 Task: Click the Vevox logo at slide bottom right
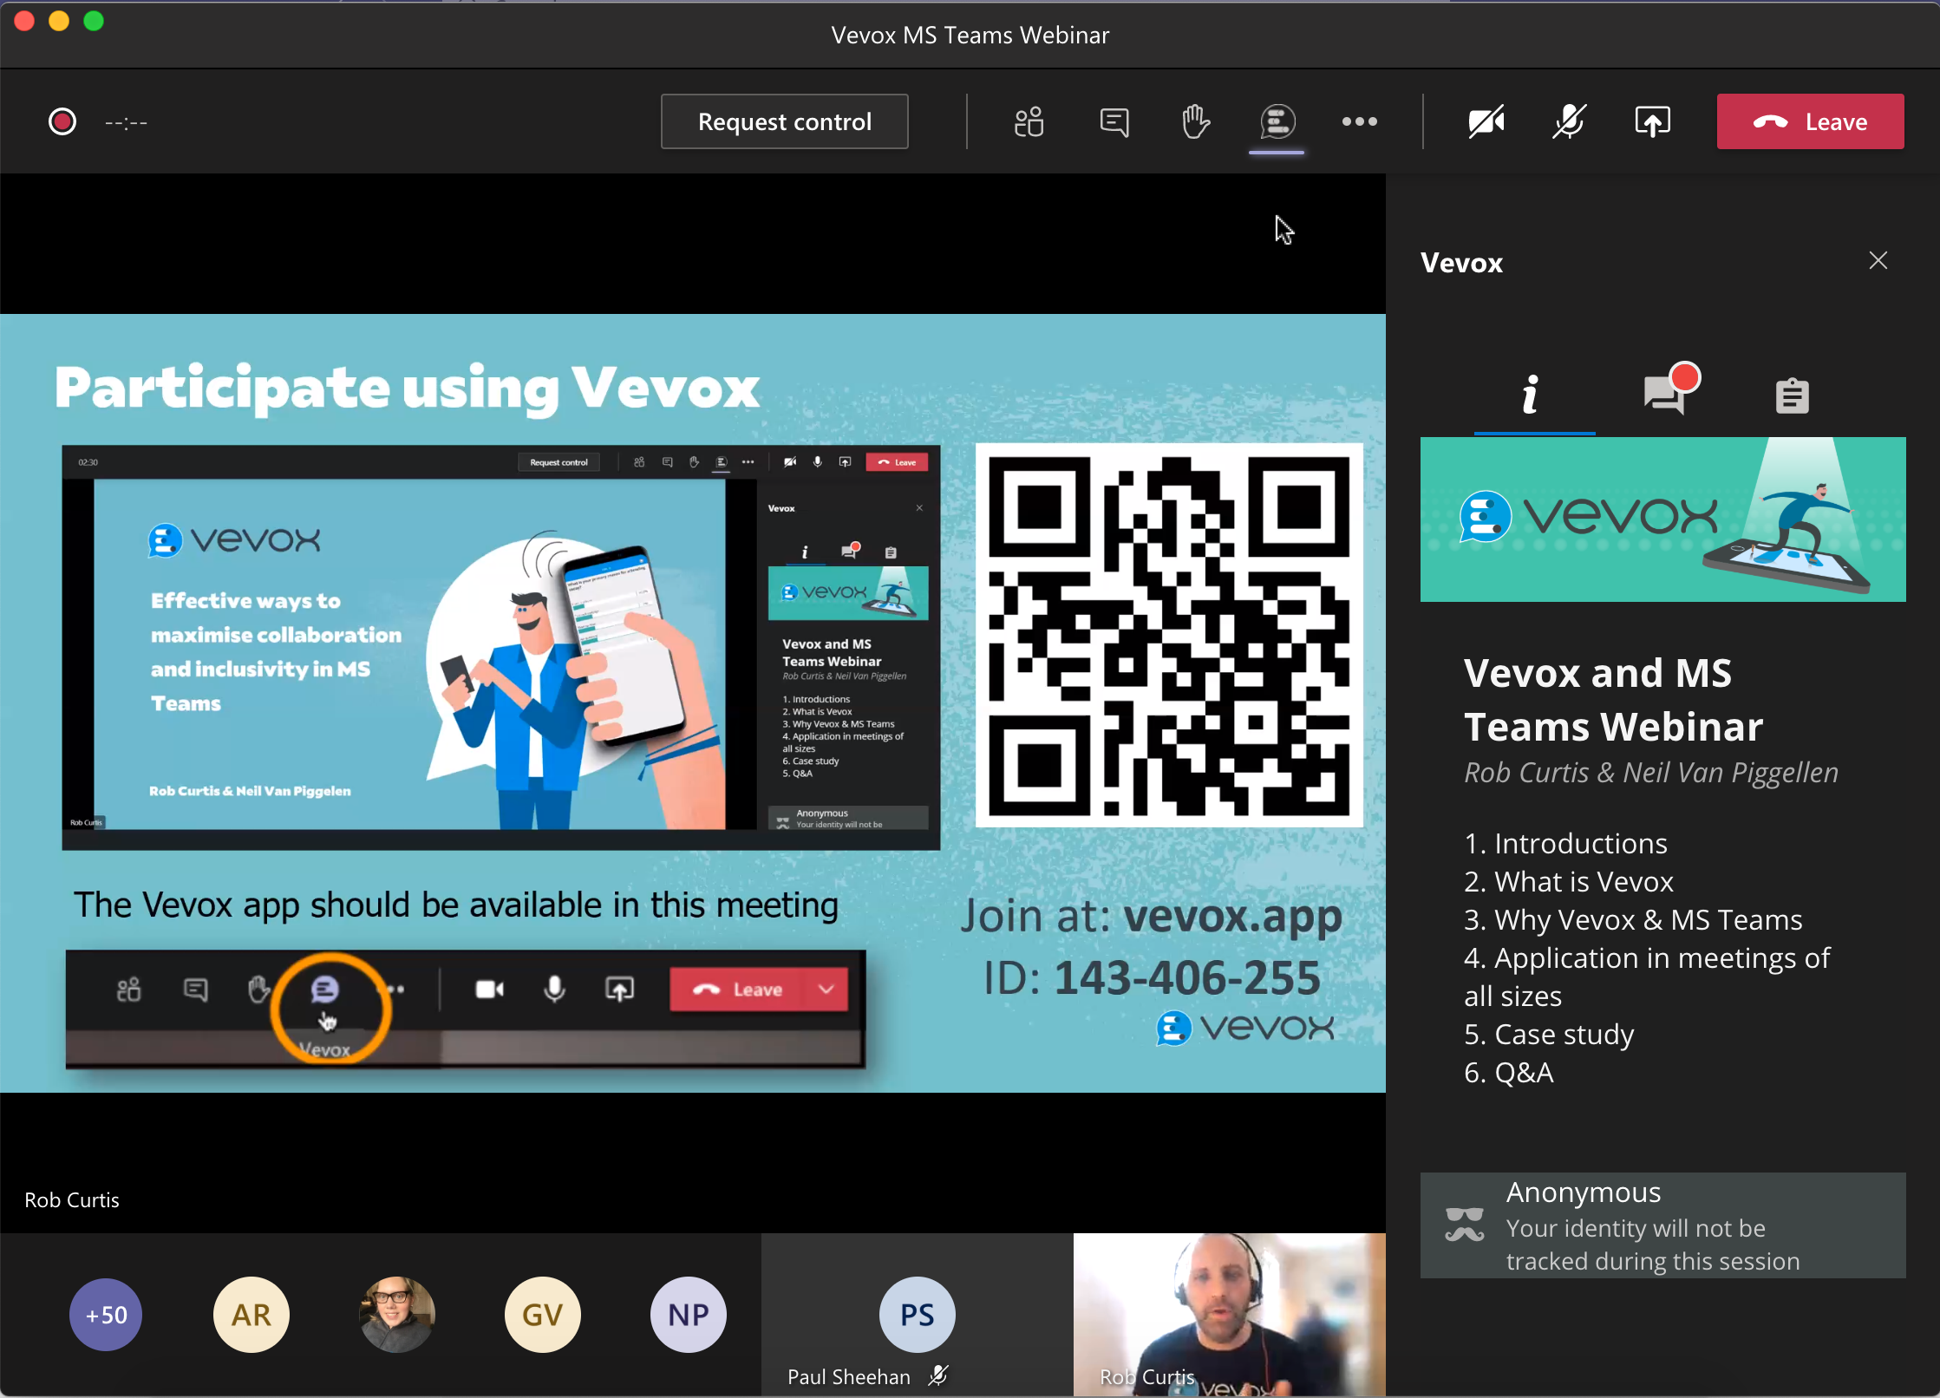pos(1245,1029)
